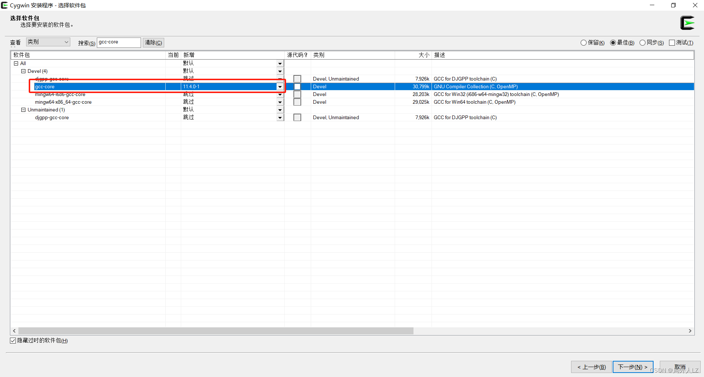Viewport: 704px width, 377px height.
Task: Check source box for mingw64-x86_64-gcc-core
Action: (x=297, y=102)
